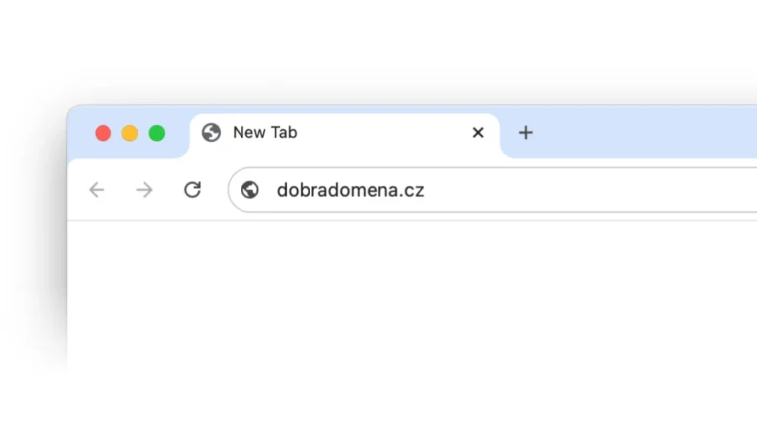Go back with the left arrow button

pos(97,190)
